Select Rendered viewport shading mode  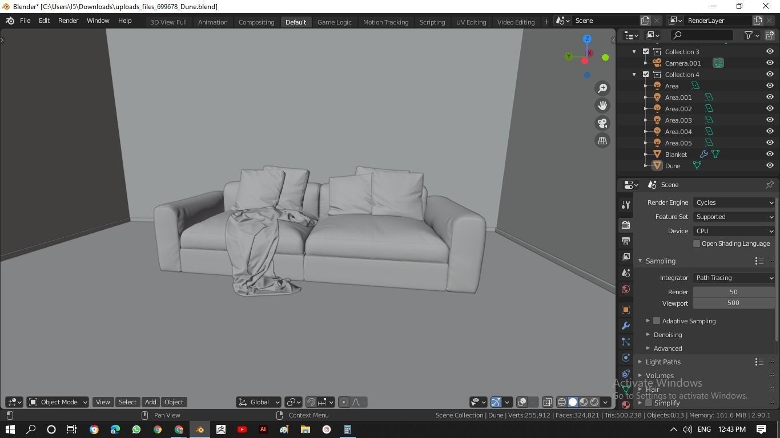tap(594, 402)
